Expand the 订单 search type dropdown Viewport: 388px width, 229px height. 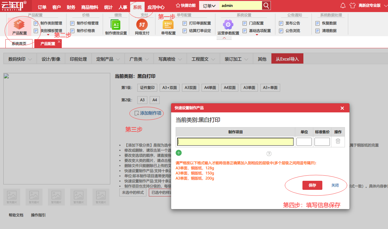pyautogui.click(x=209, y=6)
